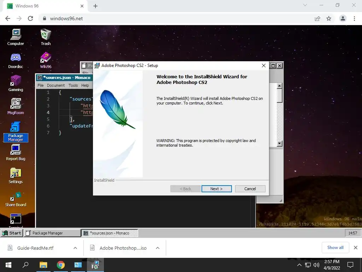Click line 4 number in Monaco editor
362x272 pixels.
pyautogui.click(x=48, y=112)
